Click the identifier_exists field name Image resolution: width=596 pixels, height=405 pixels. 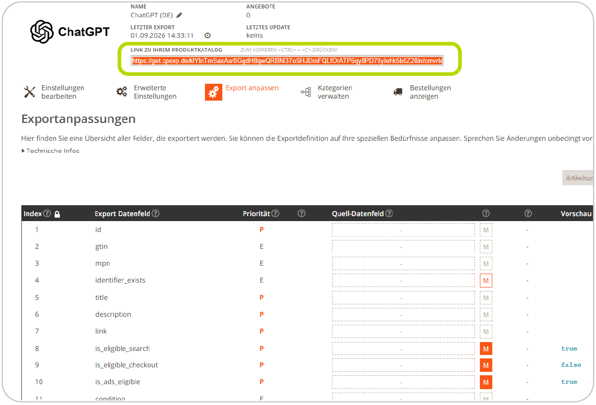pyautogui.click(x=120, y=280)
